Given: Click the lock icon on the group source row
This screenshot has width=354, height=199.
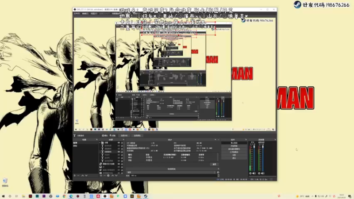Looking at the screenshot, I should pos(122,143).
